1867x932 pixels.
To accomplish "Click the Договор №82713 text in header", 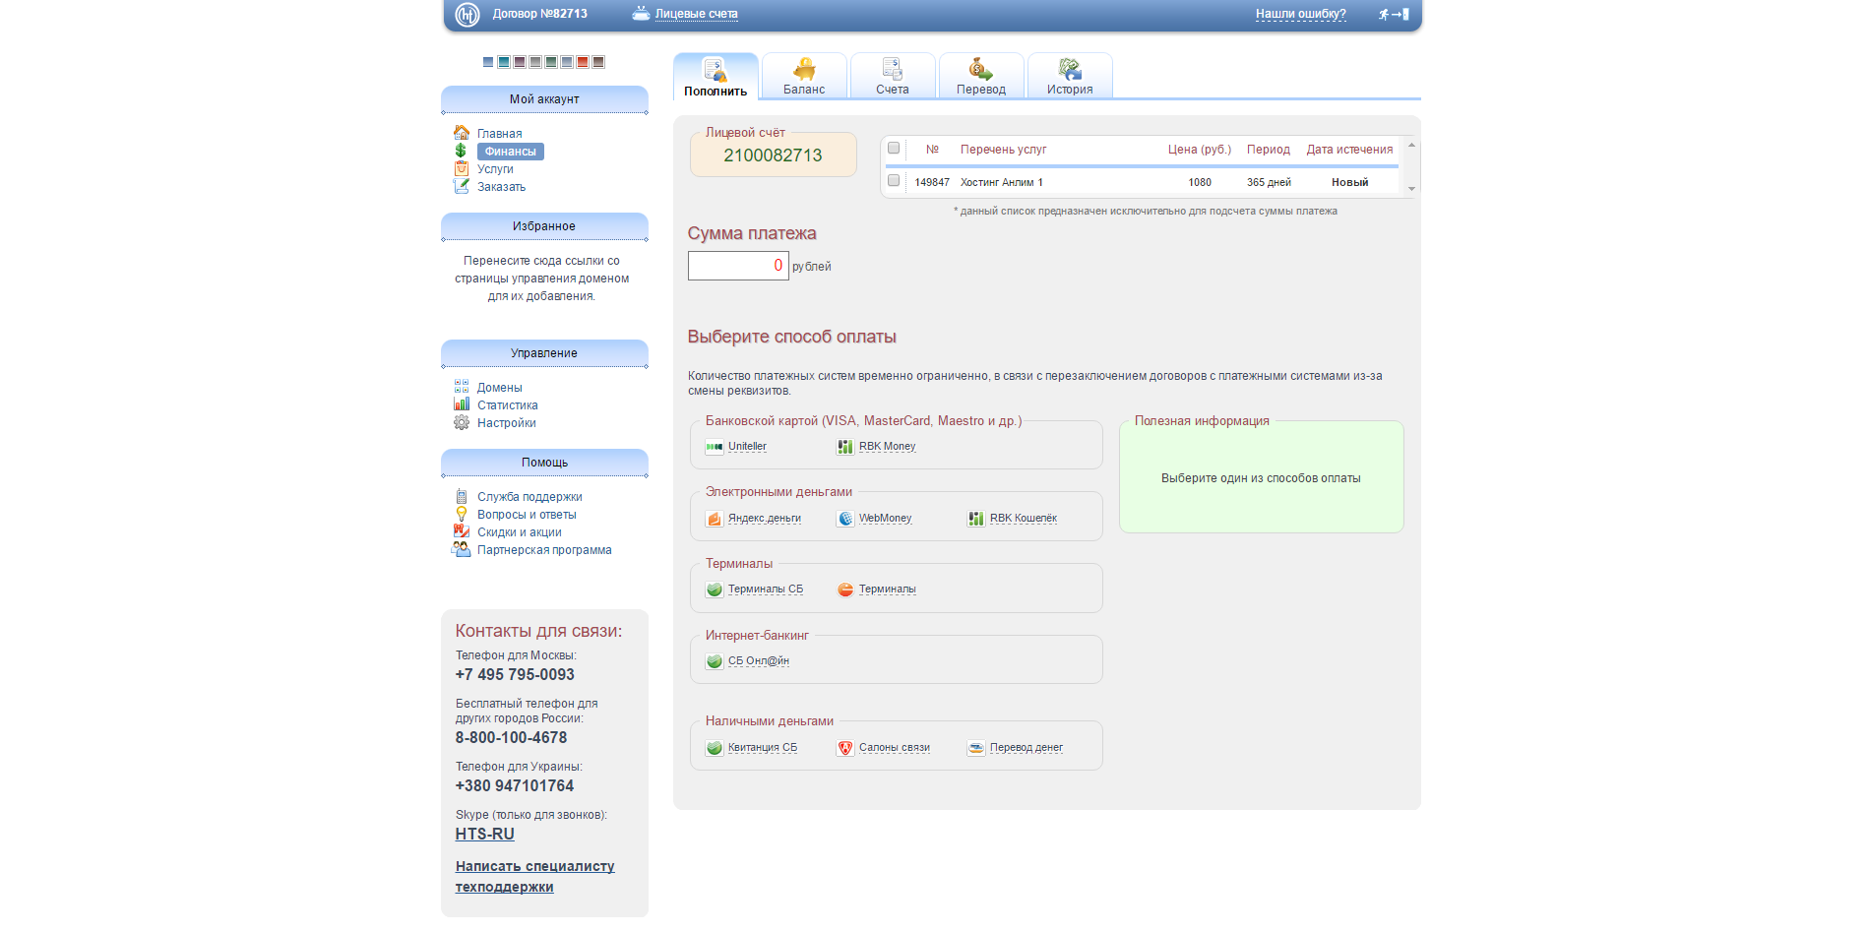I will click(x=540, y=14).
